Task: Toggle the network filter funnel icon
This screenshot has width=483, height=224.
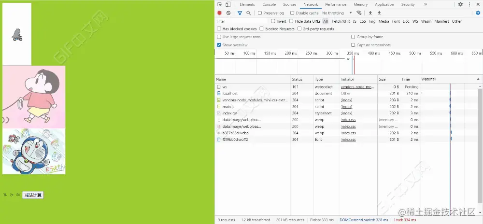Action: pyautogui.click(x=240, y=13)
